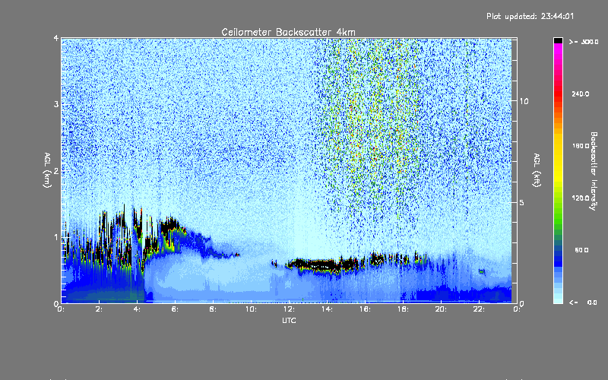608x380 pixels.
Task: Click the small green spot near 22 UTC
Action: point(482,271)
